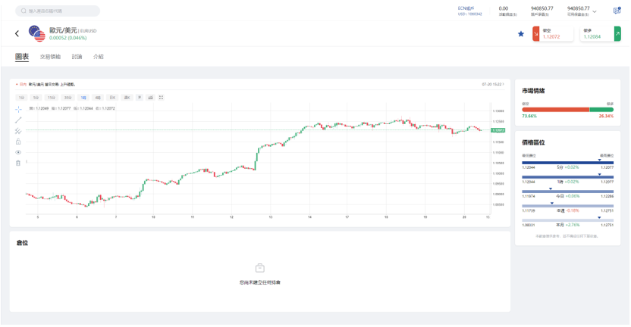Click the buy button at 1.12084

point(595,34)
